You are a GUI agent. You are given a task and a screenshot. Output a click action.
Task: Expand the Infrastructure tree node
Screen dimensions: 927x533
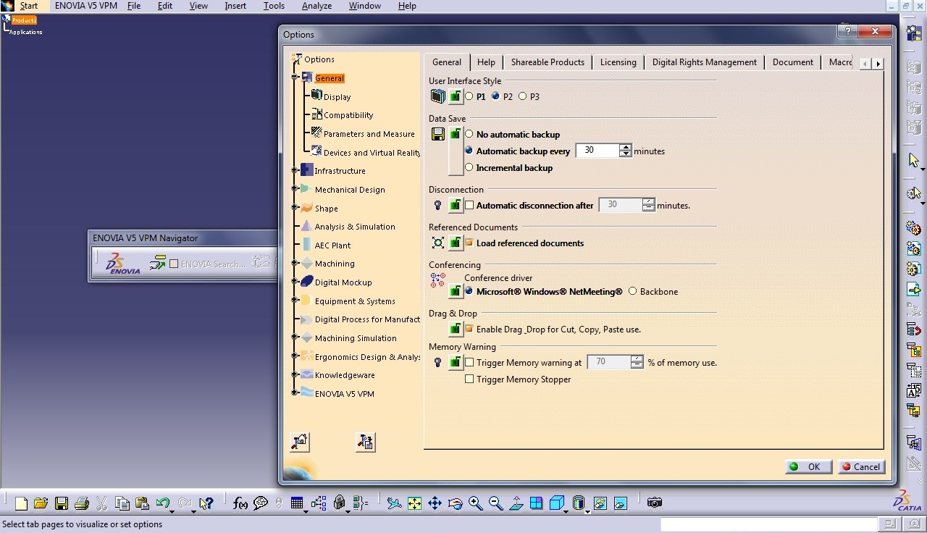(x=295, y=171)
